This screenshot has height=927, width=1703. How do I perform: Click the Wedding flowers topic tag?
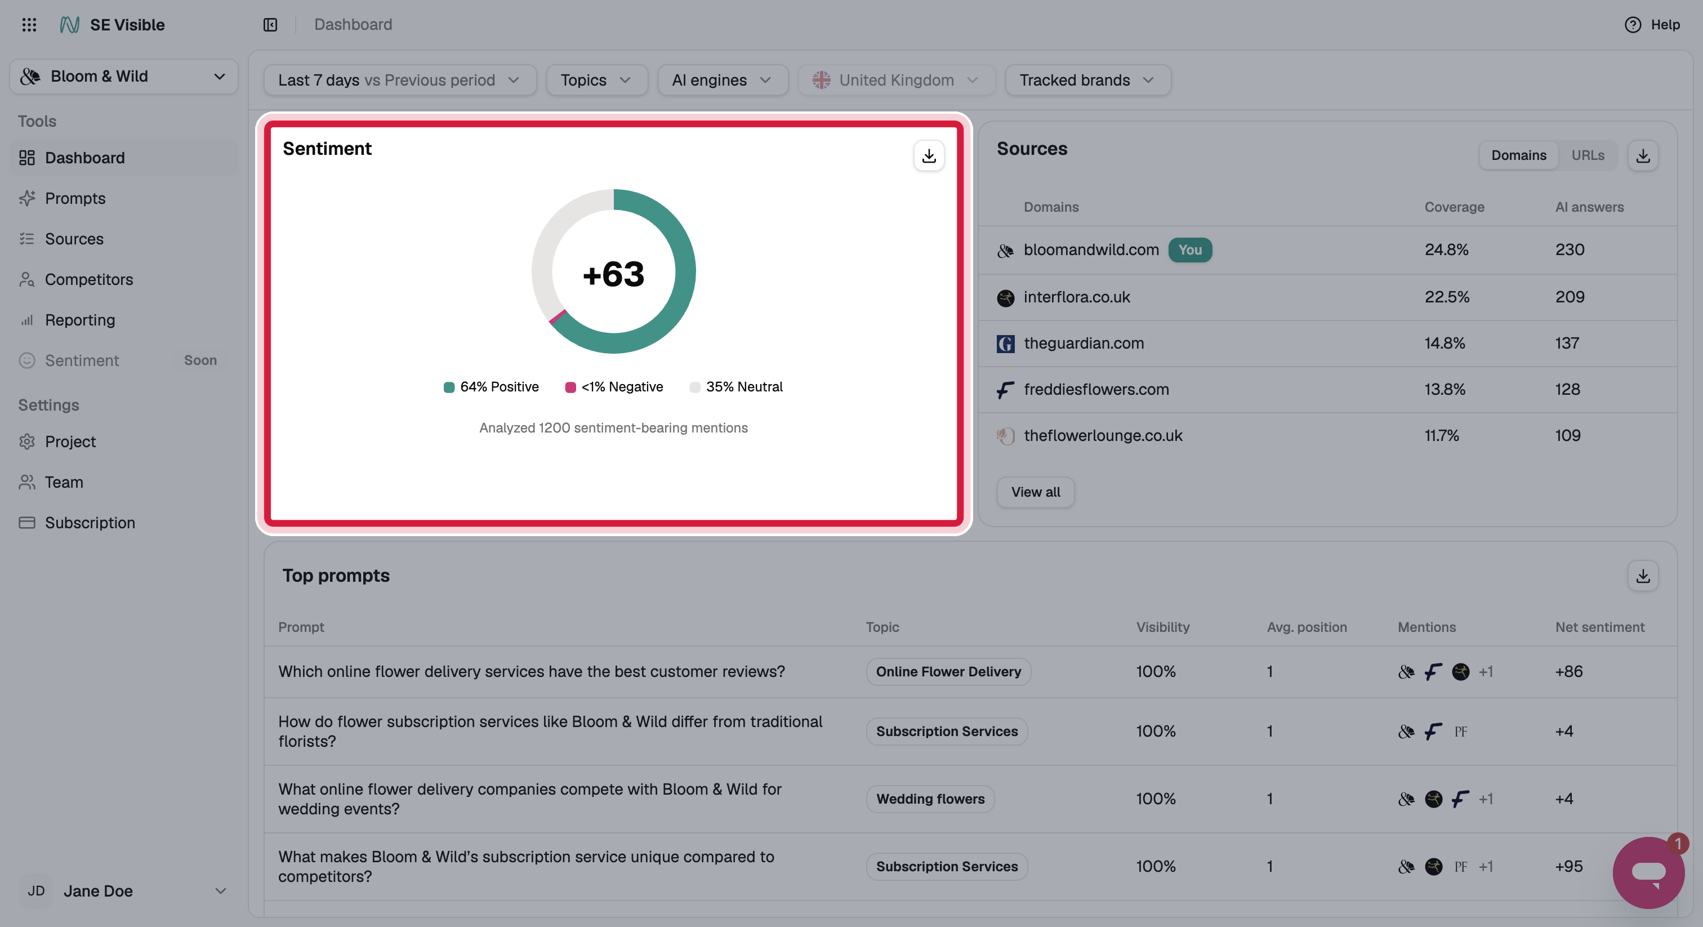930,799
